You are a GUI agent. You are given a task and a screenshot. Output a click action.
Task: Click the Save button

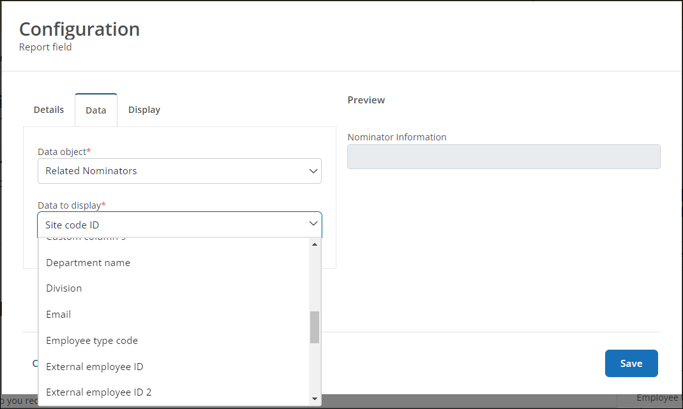point(631,363)
